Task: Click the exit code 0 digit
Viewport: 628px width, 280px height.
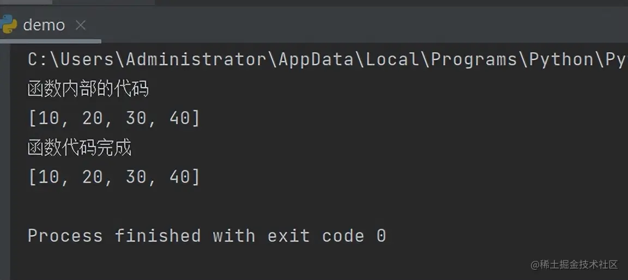Action: coord(381,235)
